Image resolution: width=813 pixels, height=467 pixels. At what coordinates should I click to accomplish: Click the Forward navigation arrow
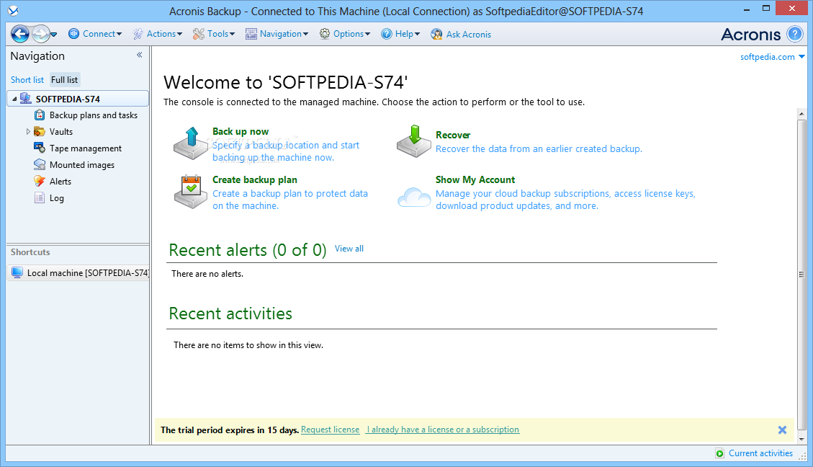pos(40,35)
